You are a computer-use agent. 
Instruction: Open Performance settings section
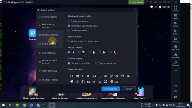pos(50,26)
